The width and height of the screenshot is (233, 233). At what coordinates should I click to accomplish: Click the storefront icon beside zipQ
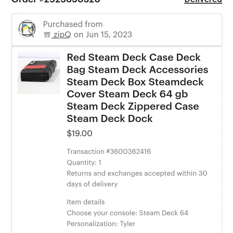tap(47, 35)
